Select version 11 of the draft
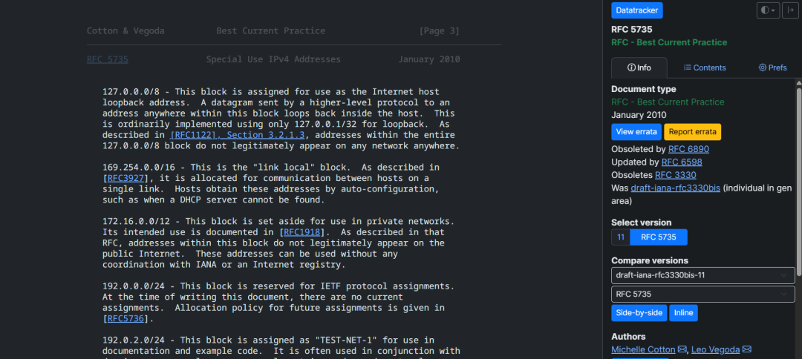 pyautogui.click(x=620, y=237)
